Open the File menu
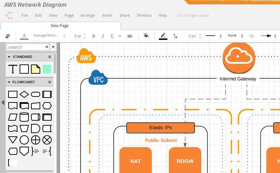The width and height of the screenshot is (280, 173). click(x=25, y=15)
